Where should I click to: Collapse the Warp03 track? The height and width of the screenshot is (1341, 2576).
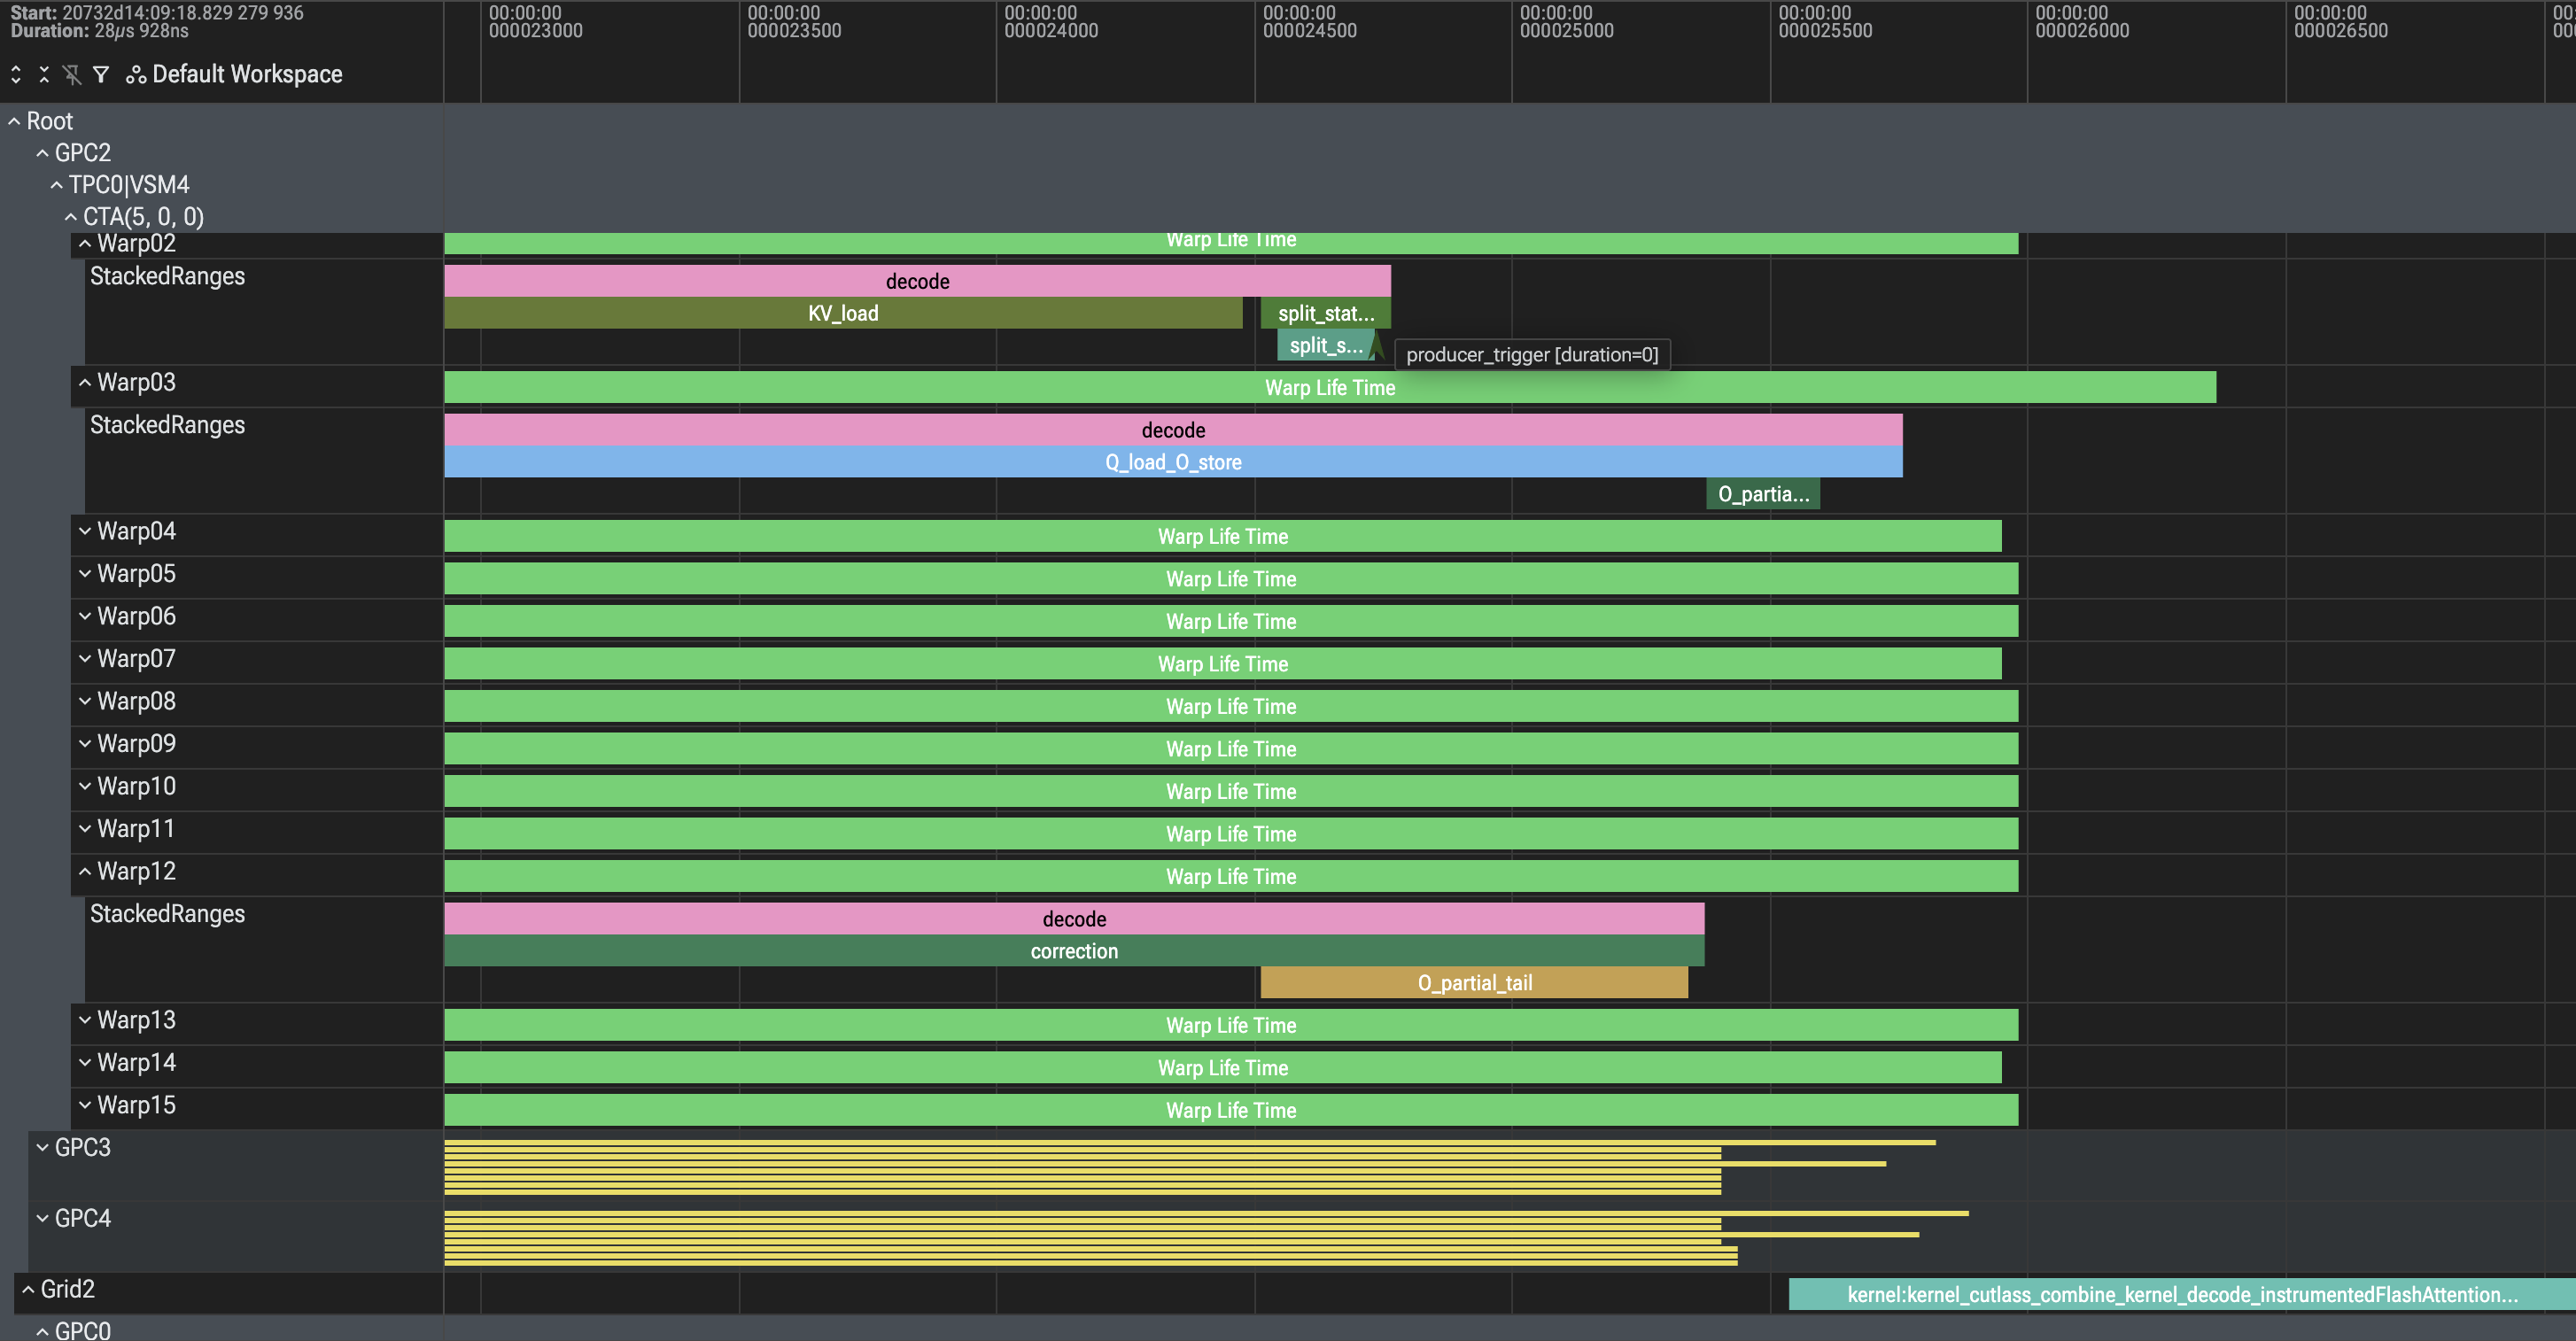(x=85, y=382)
